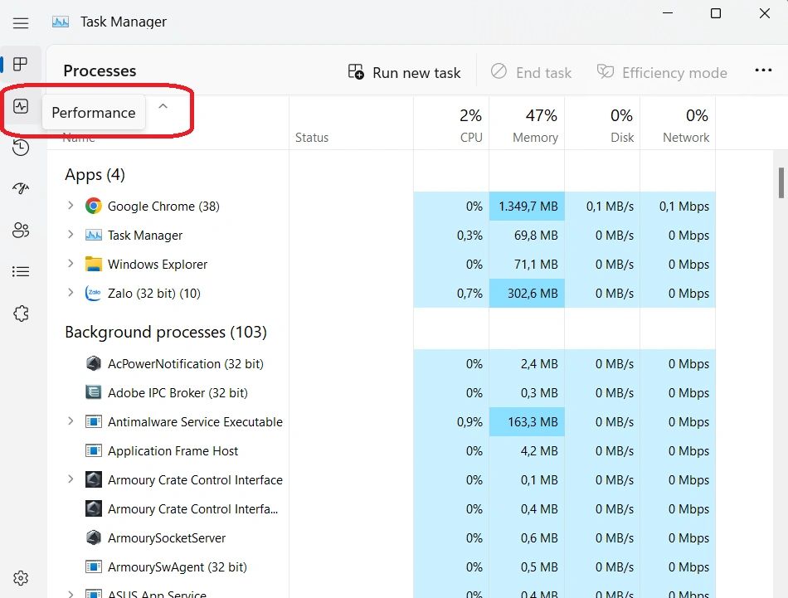Expand Antimalware Service Executable entry
This screenshot has height=598, width=788.
[71, 421]
